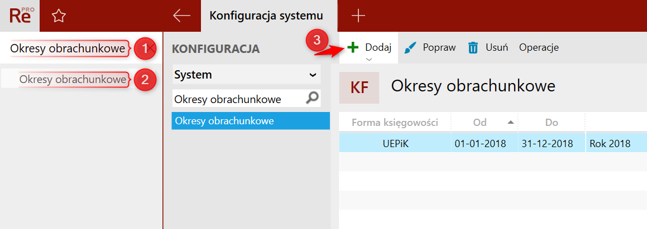Viewport: 647px width, 229px height.
Task: Open the System dropdown
Action: (246, 75)
